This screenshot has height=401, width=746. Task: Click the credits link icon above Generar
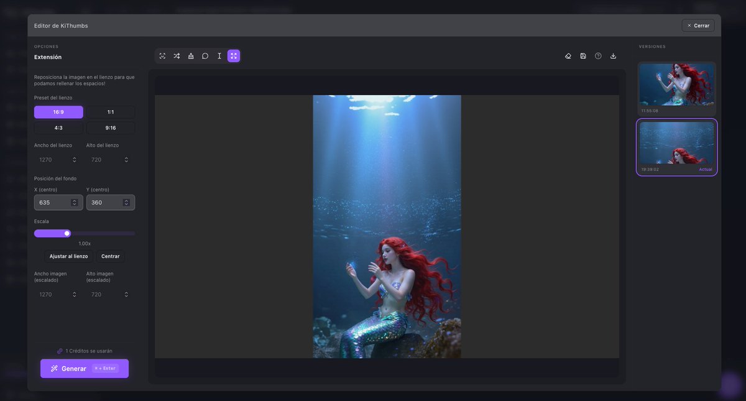point(60,351)
